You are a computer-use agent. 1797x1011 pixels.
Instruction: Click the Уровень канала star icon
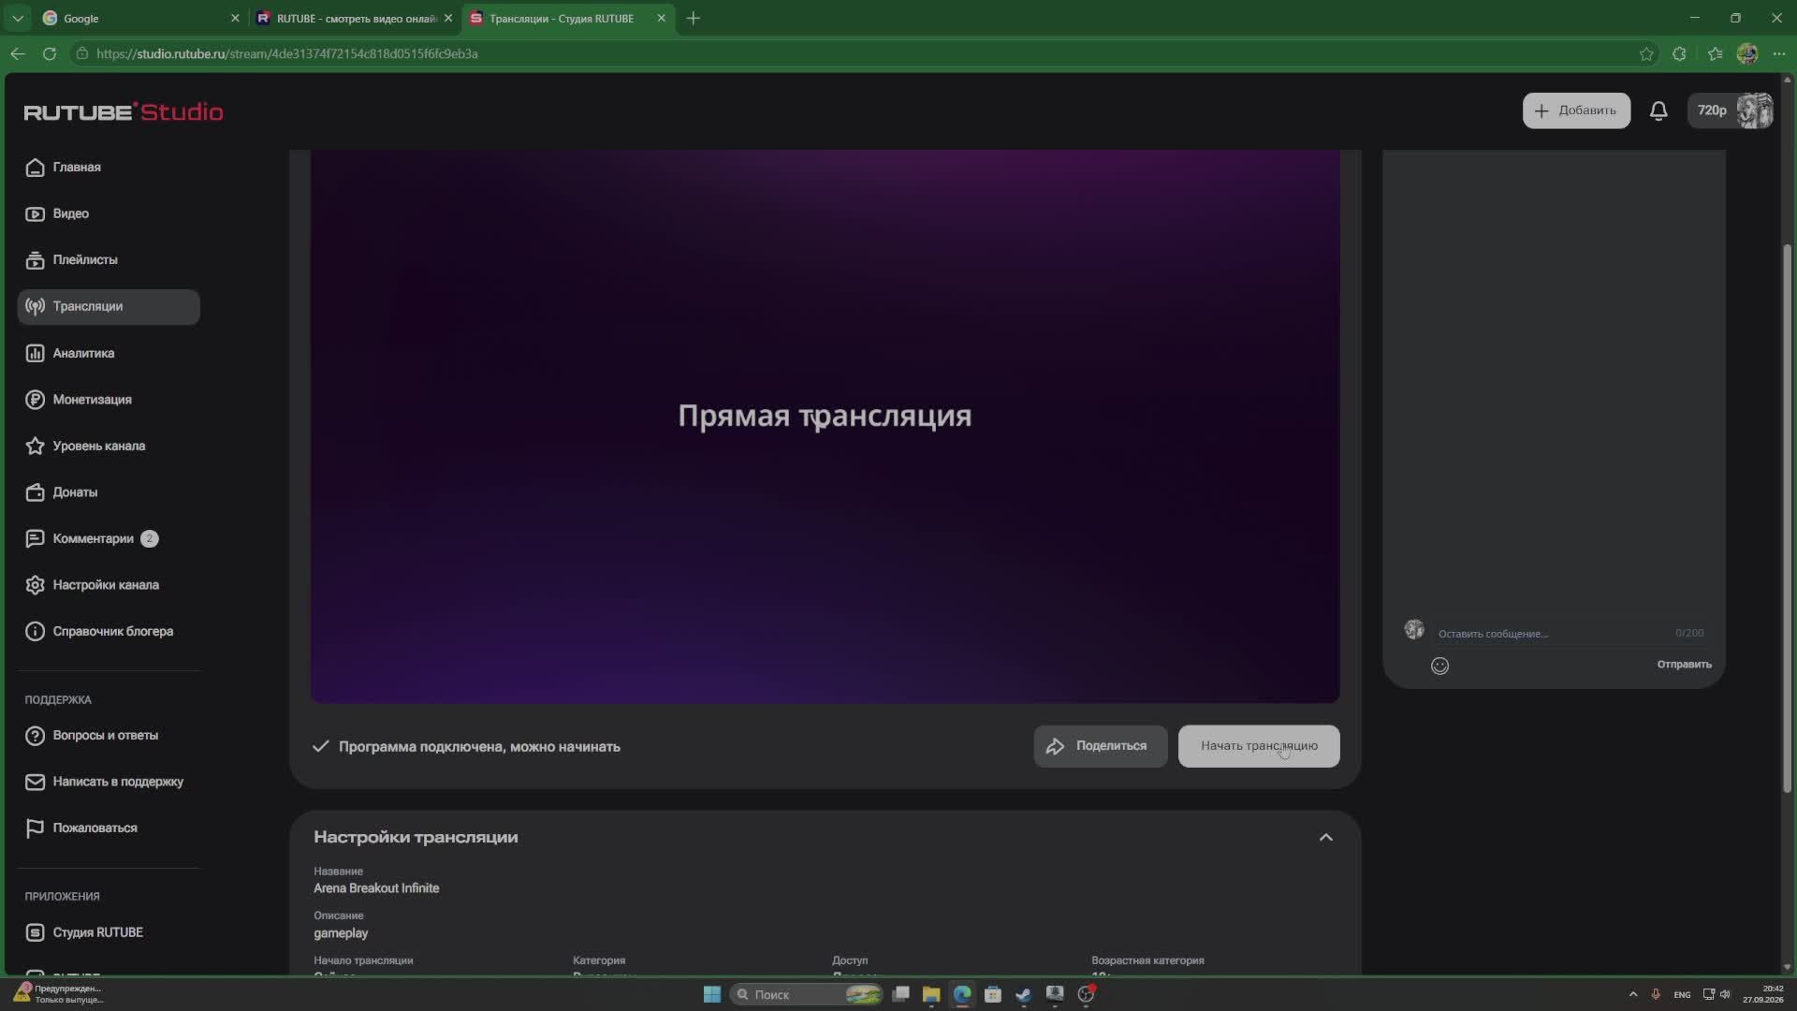pos(35,447)
